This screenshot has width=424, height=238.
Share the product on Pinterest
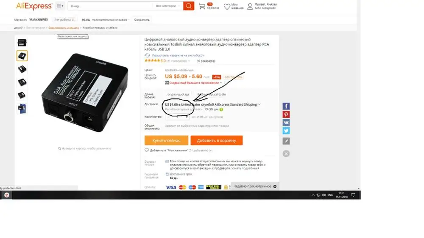[286, 114]
